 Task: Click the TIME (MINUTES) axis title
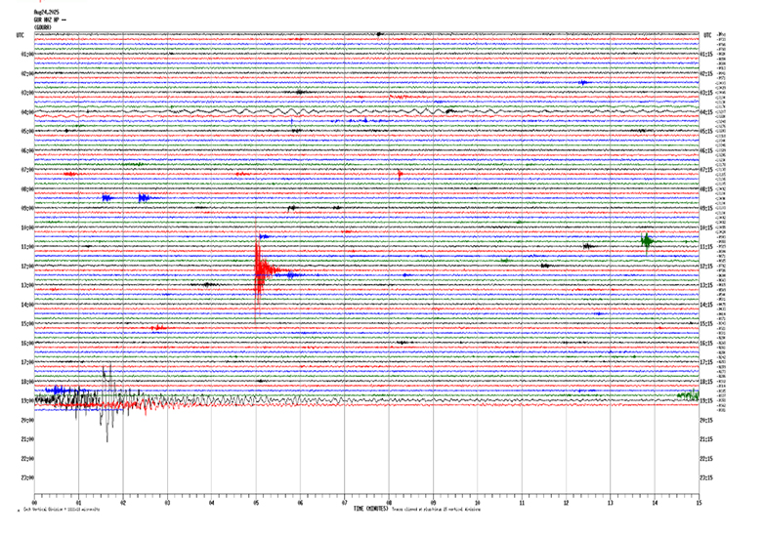371,509
